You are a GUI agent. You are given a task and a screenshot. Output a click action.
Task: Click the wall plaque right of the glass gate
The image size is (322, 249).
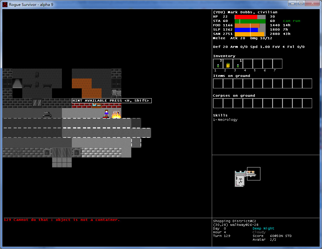[76, 153]
